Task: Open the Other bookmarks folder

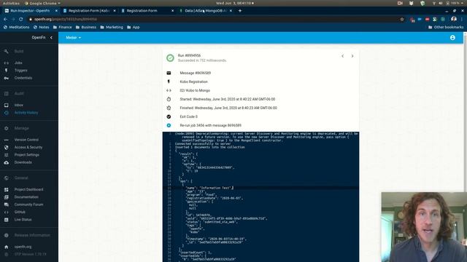Action: [446, 27]
